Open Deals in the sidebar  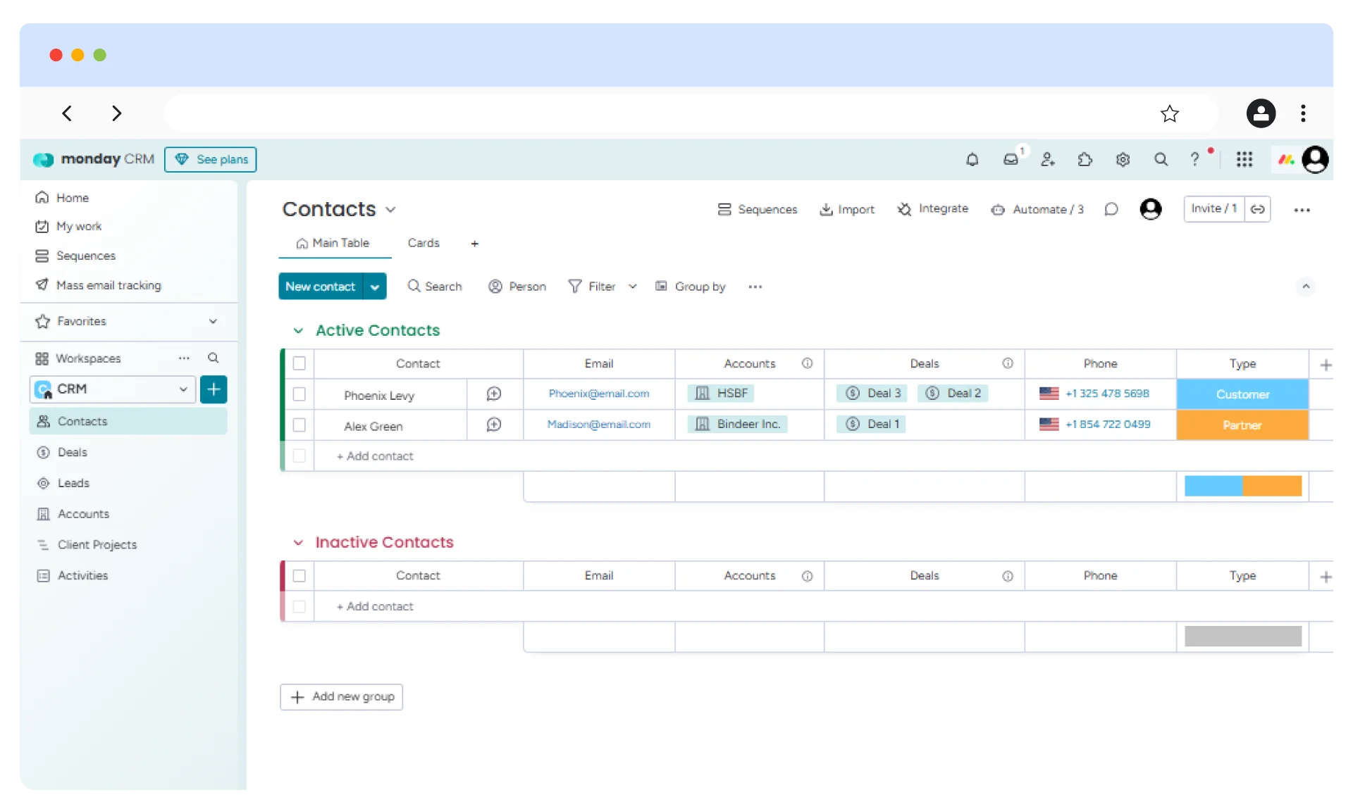tap(73, 453)
